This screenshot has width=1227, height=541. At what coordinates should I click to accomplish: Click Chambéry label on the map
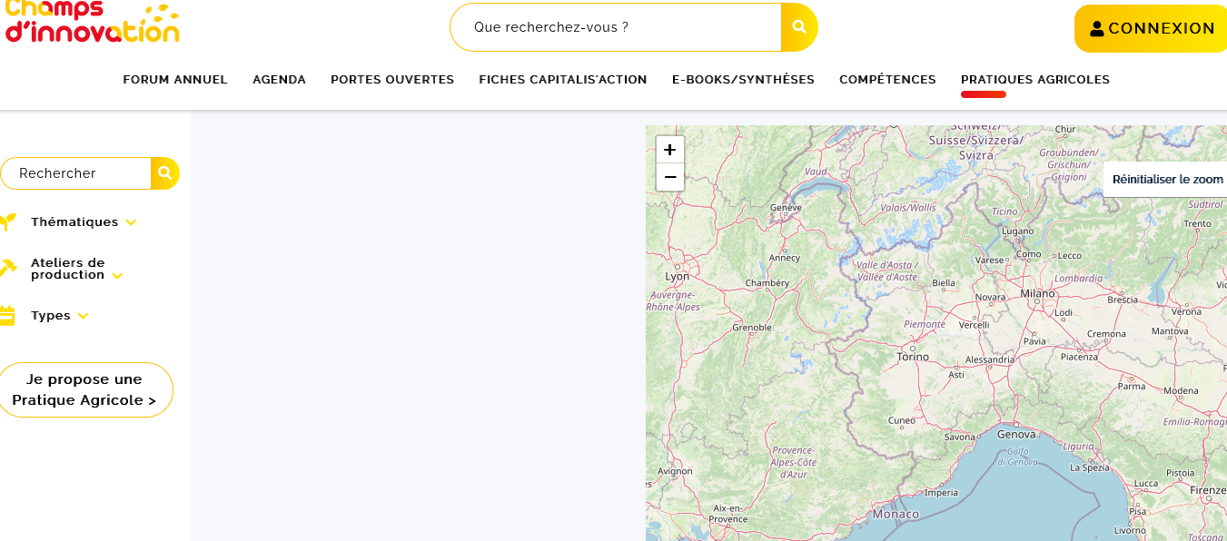(x=767, y=282)
